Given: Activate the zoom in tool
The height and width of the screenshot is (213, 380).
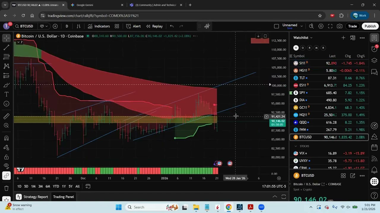Looking at the screenshot, I should pos(6,125).
